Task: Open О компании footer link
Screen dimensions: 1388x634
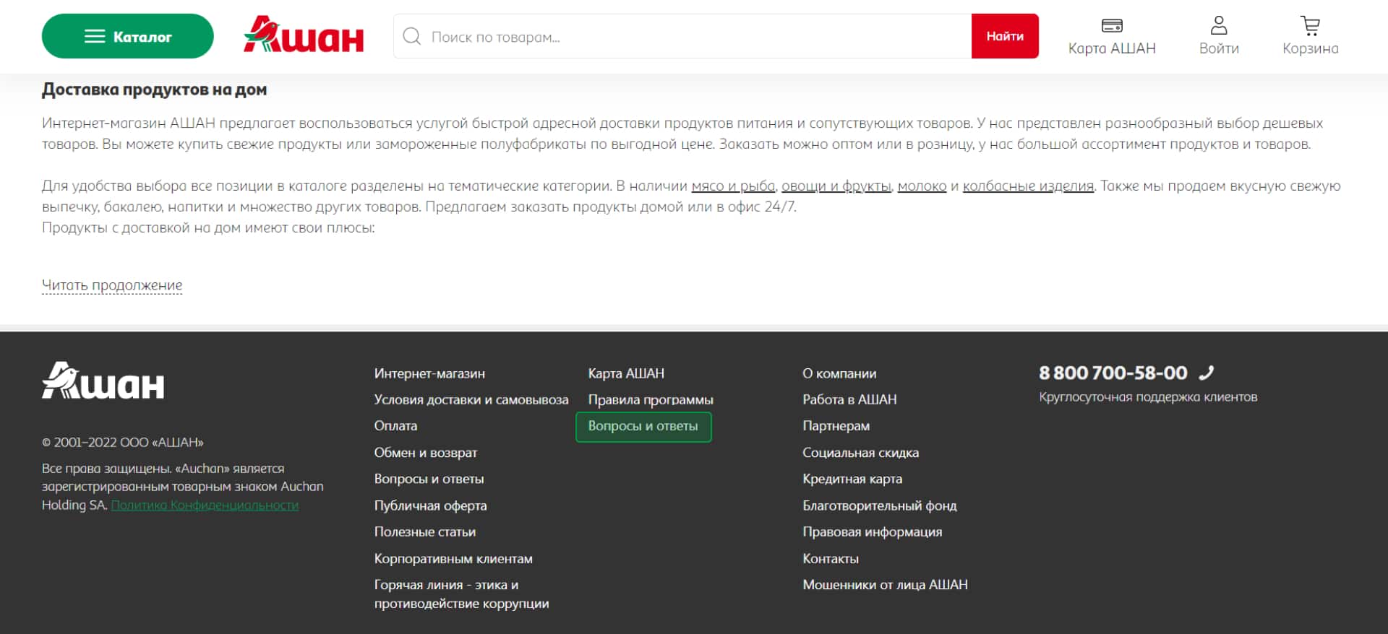Action: click(x=839, y=374)
